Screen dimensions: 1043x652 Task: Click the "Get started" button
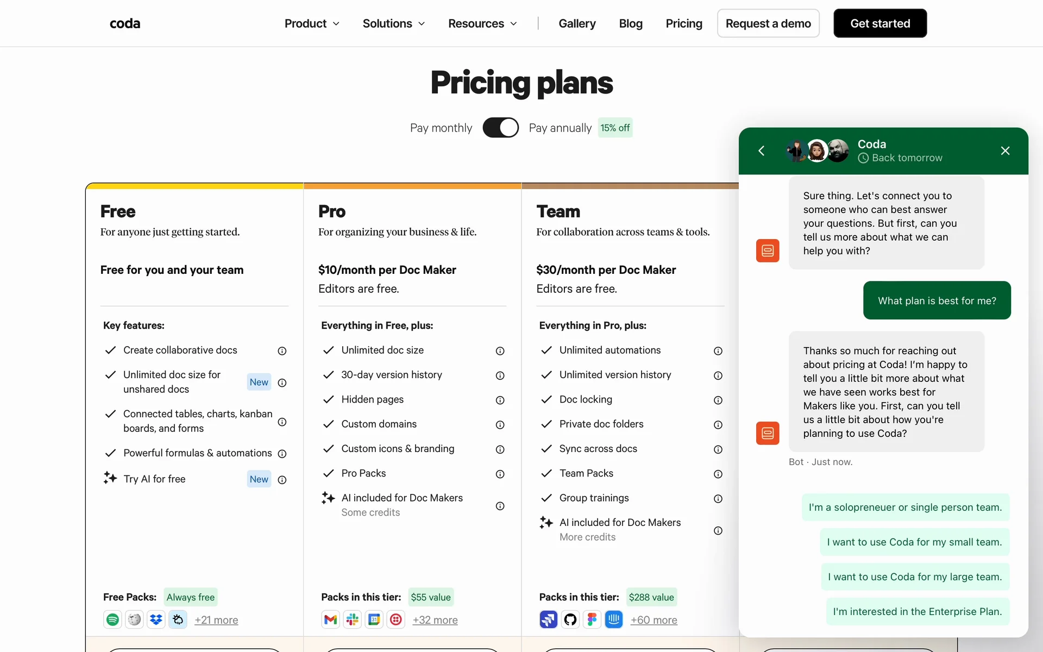(879, 23)
